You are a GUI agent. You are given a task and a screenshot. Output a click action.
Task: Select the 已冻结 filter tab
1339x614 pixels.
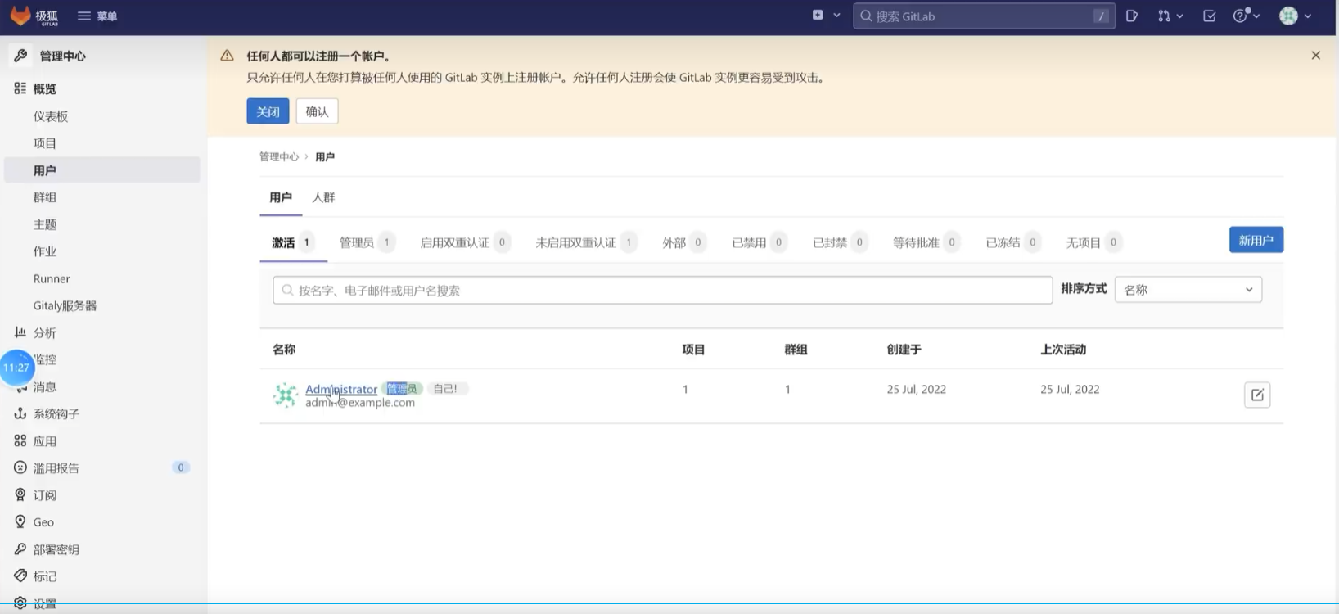pos(1012,242)
